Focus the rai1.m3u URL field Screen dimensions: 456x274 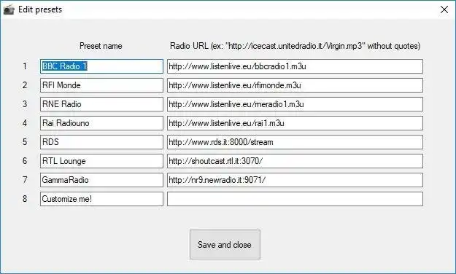coord(295,123)
